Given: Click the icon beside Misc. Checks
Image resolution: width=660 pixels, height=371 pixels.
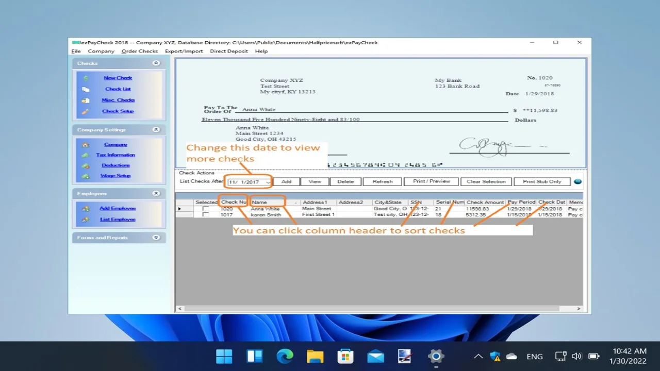Looking at the screenshot, I should pos(86,100).
